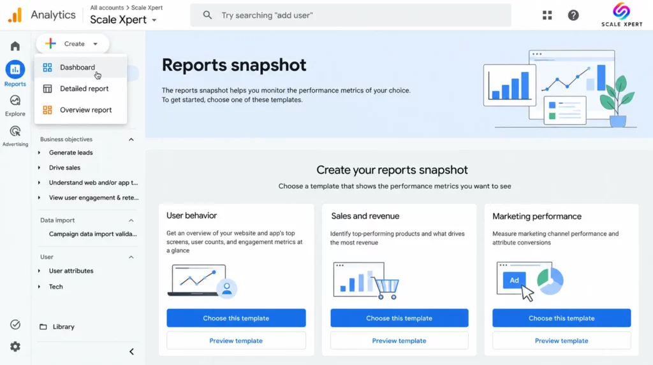Screen dimensions: 653x365
Task: Open the Create dropdown arrow
Action: [96, 44]
